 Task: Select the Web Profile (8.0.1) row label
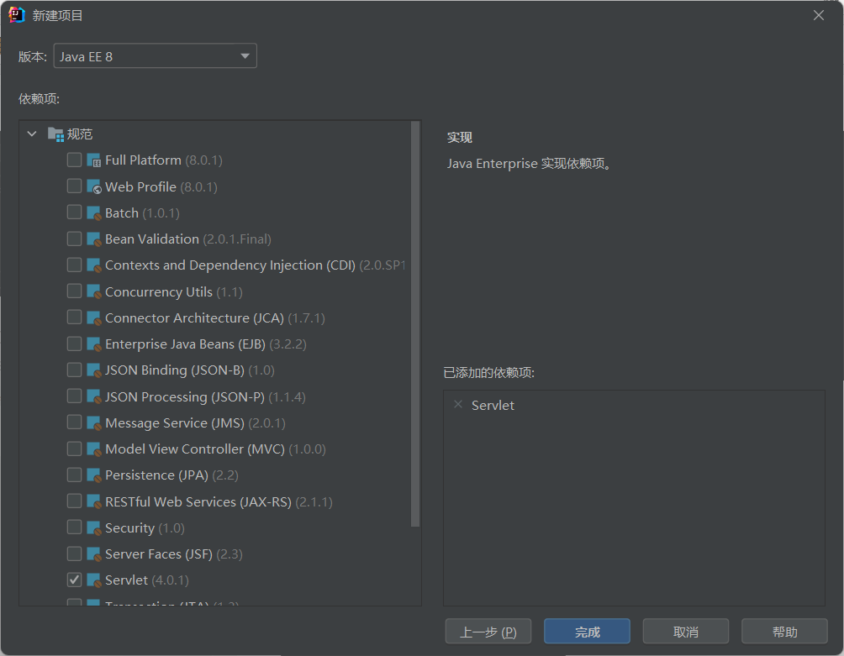tap(161, 186)
